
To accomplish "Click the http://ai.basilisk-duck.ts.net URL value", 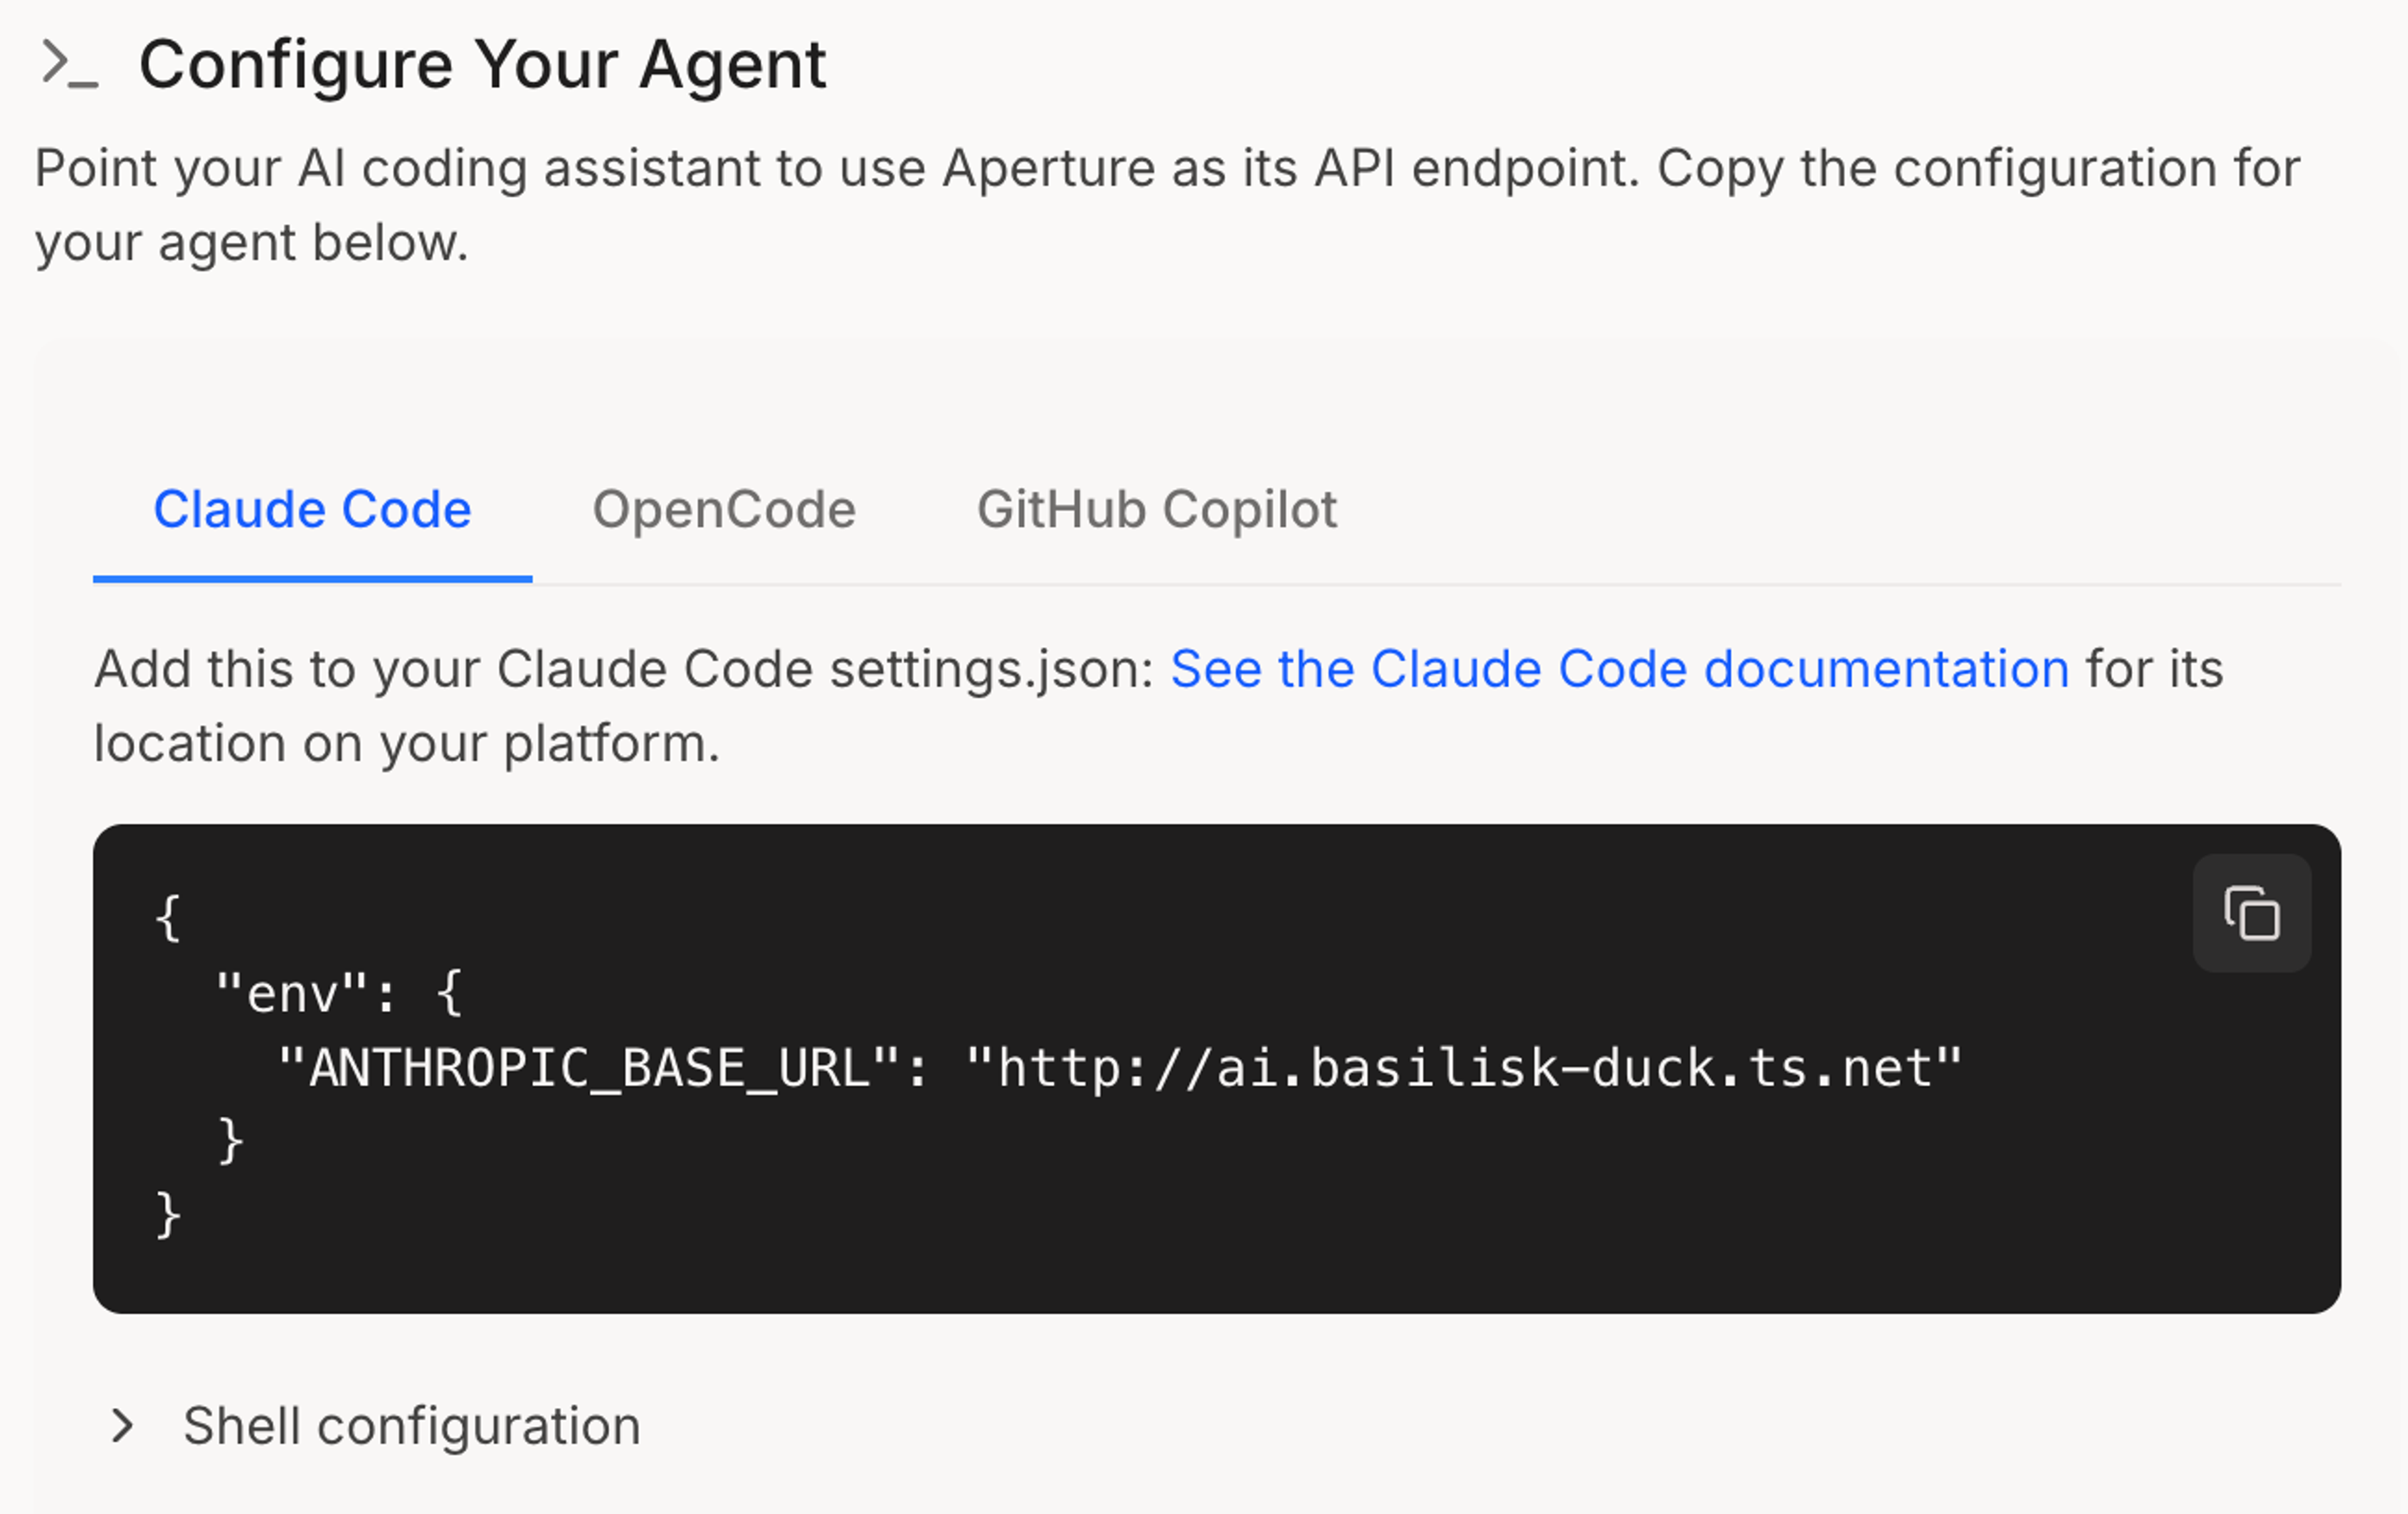I will click(x=1464, y=1069).
